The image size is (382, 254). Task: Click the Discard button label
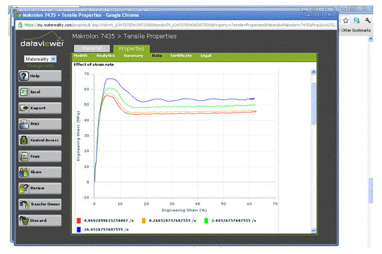click(x=38, y=221)
